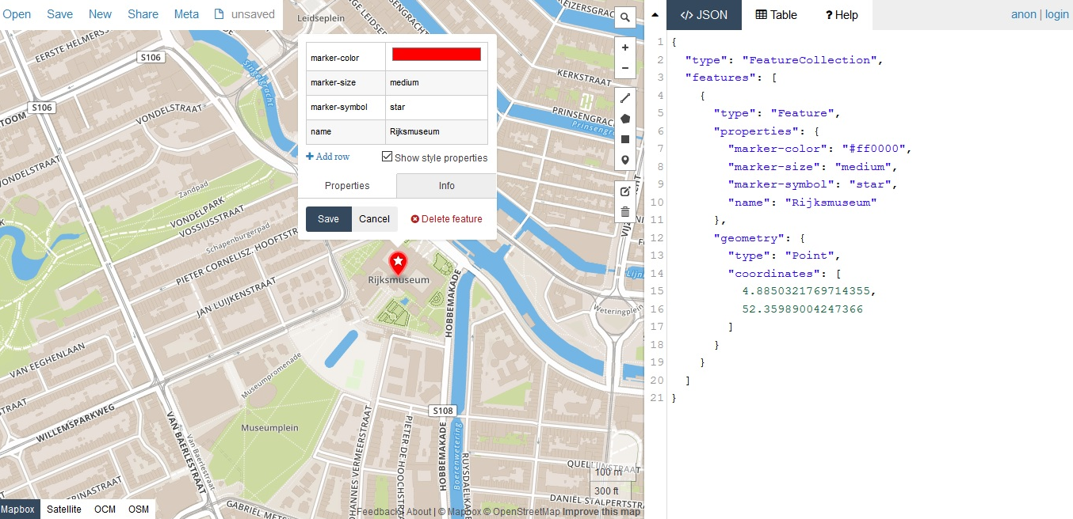Open the About link

[418, 512]
